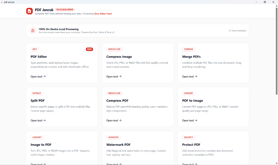Viewport: 278px width, 165px height.
Task: Click the COMBINE badge above Merge PDFs
Action: 189,49
